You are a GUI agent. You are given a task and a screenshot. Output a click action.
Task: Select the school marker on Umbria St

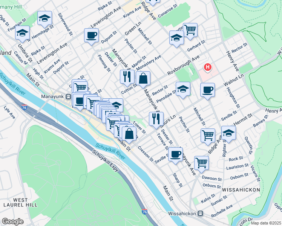(23, 34)
